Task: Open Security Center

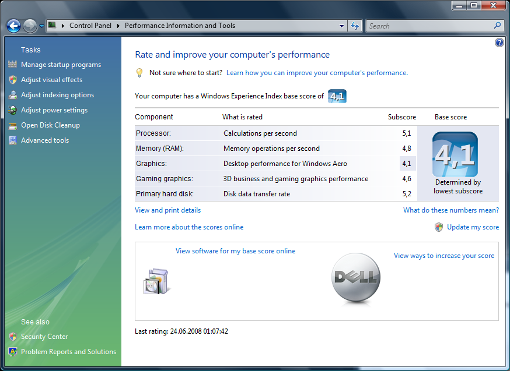Action: [x=44, y=337]
